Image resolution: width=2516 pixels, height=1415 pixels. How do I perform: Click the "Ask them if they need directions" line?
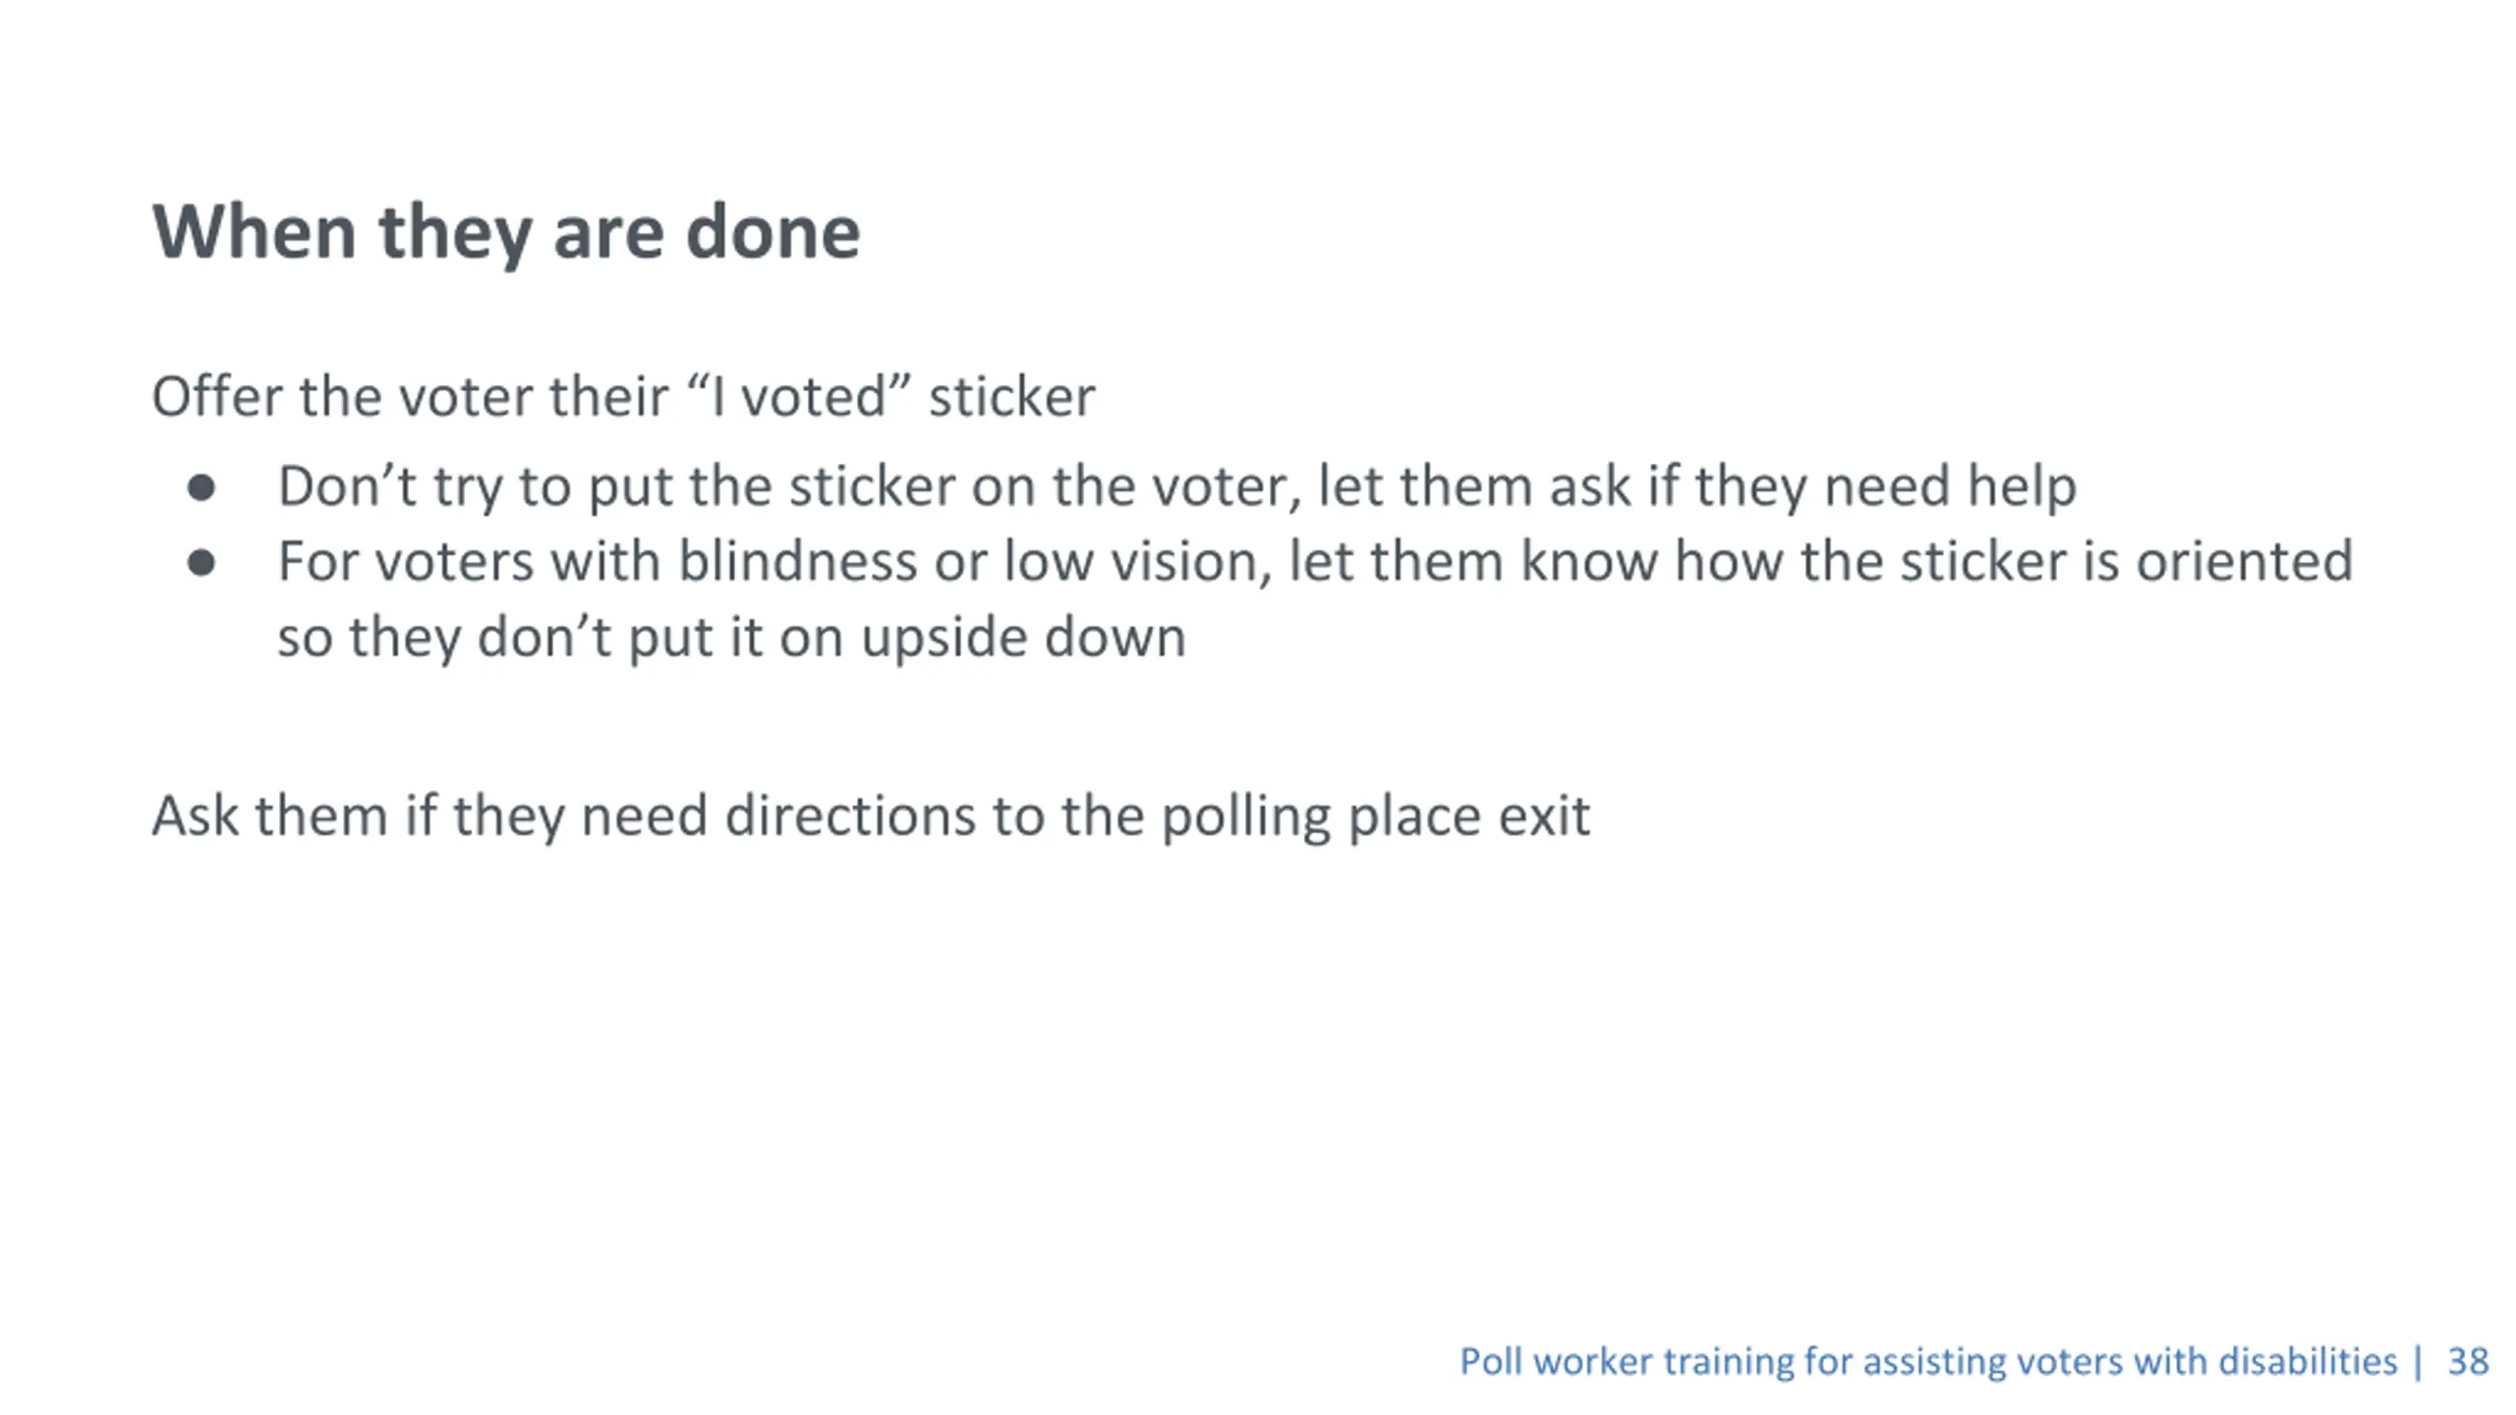point(871,818)
